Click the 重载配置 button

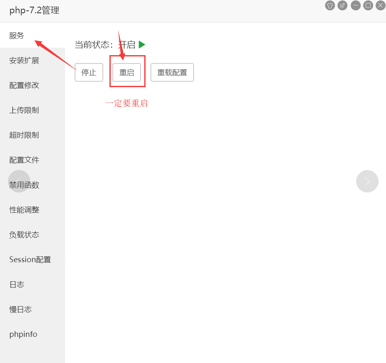point(172,73)
